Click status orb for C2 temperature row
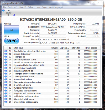The width and height of the screenshot is (105, 110). 6,88
